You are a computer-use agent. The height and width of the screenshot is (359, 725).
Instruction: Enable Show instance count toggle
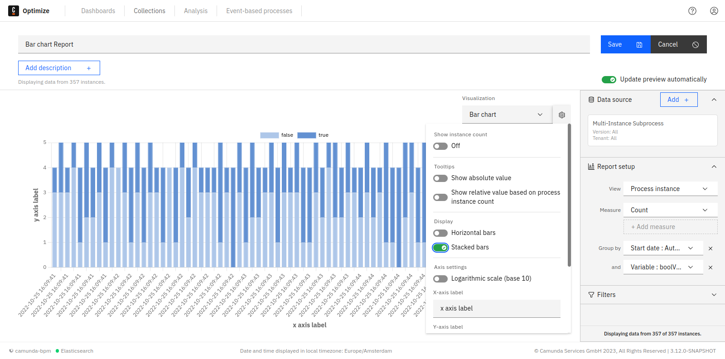[440, 146]
